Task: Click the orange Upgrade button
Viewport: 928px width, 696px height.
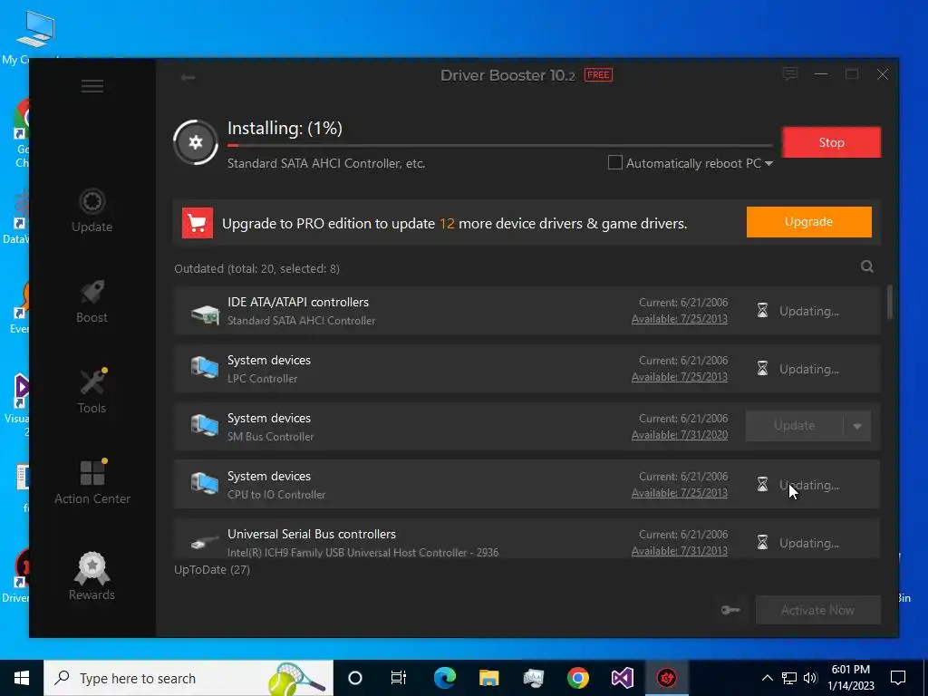Action: click(808, 222)
